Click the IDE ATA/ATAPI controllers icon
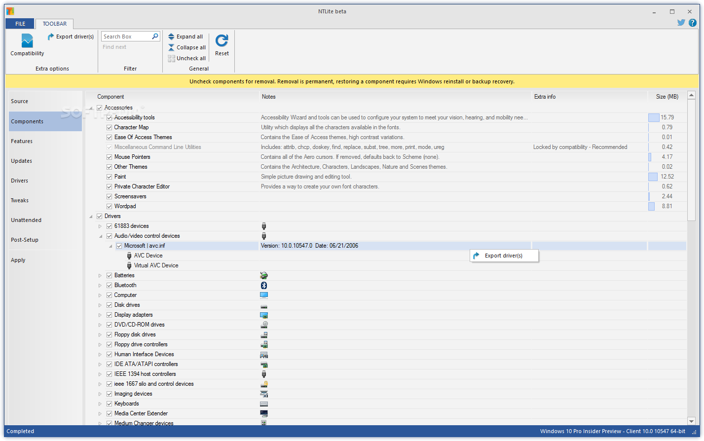Image resolution: width=704 pixels, height=441 pixels. point(264,364)
